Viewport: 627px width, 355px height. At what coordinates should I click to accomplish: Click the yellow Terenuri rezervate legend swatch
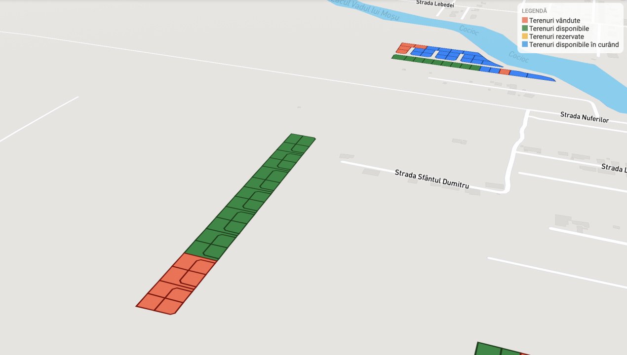(525, 36)
